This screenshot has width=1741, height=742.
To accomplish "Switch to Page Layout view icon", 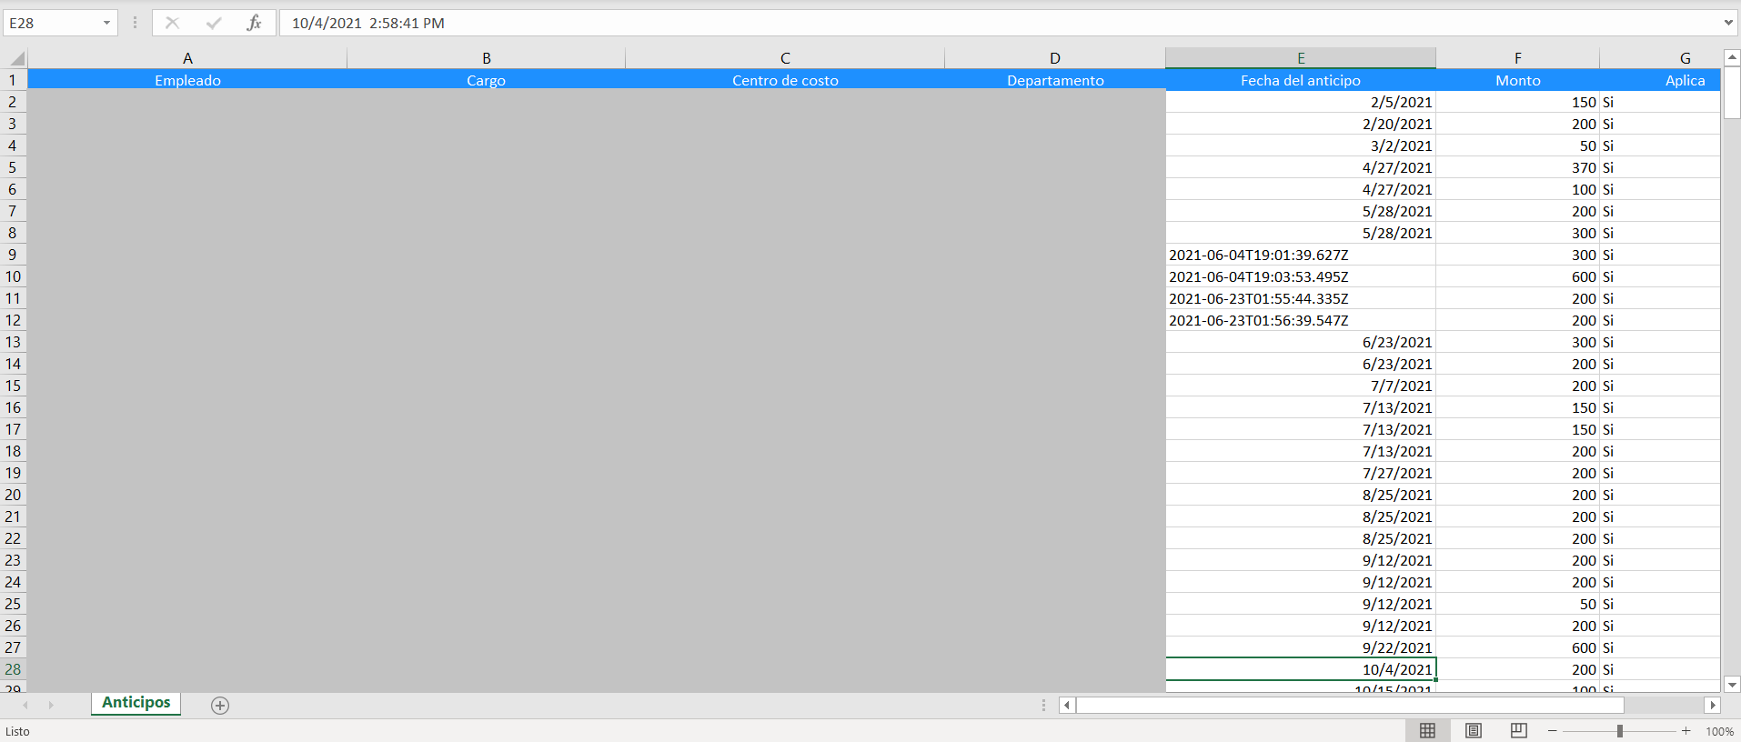I will tap(1474, 730).
